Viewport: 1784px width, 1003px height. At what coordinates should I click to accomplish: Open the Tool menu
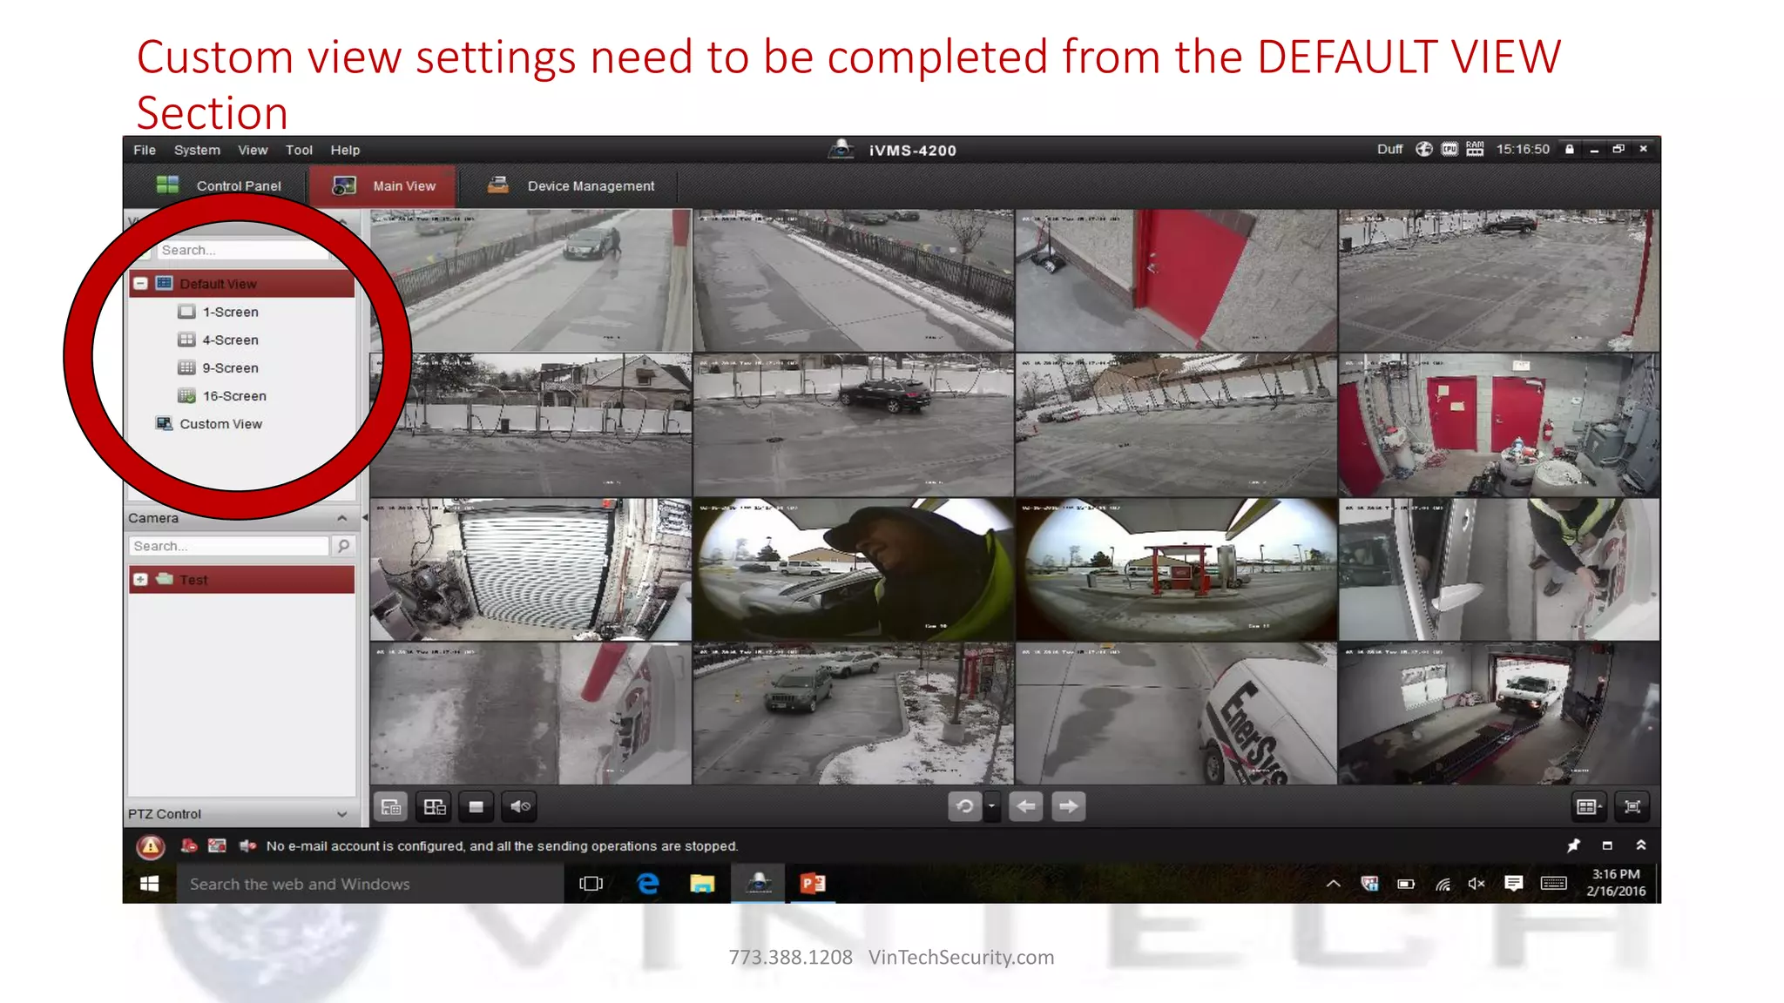click(x=299, y=150)
